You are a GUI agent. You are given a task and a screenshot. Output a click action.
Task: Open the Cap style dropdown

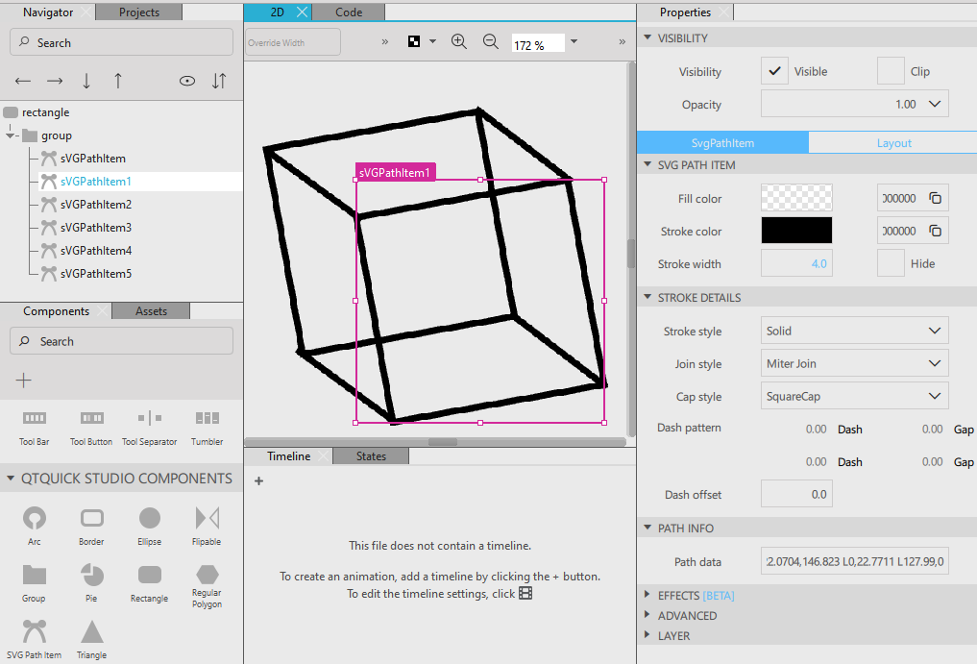[x=854, y=397]
